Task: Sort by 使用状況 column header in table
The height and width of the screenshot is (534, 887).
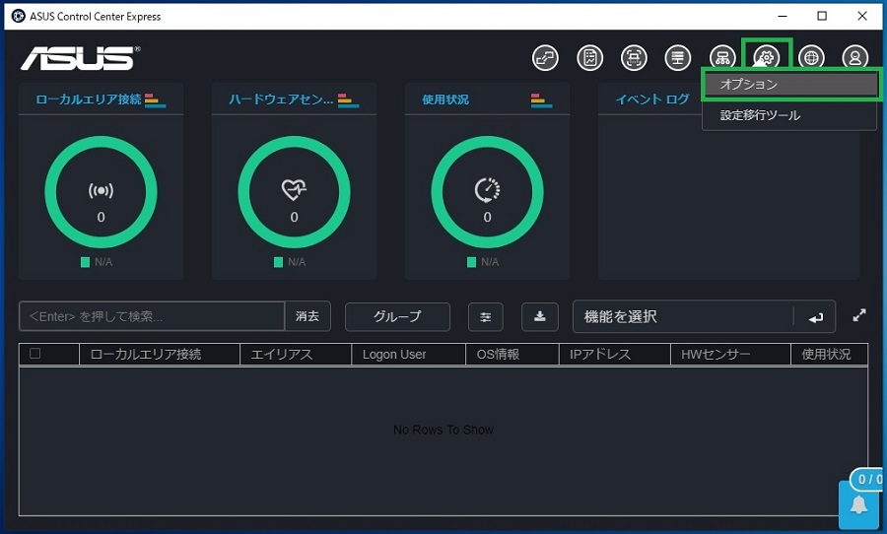Action: pyautogui.click(x=829, y=354)
